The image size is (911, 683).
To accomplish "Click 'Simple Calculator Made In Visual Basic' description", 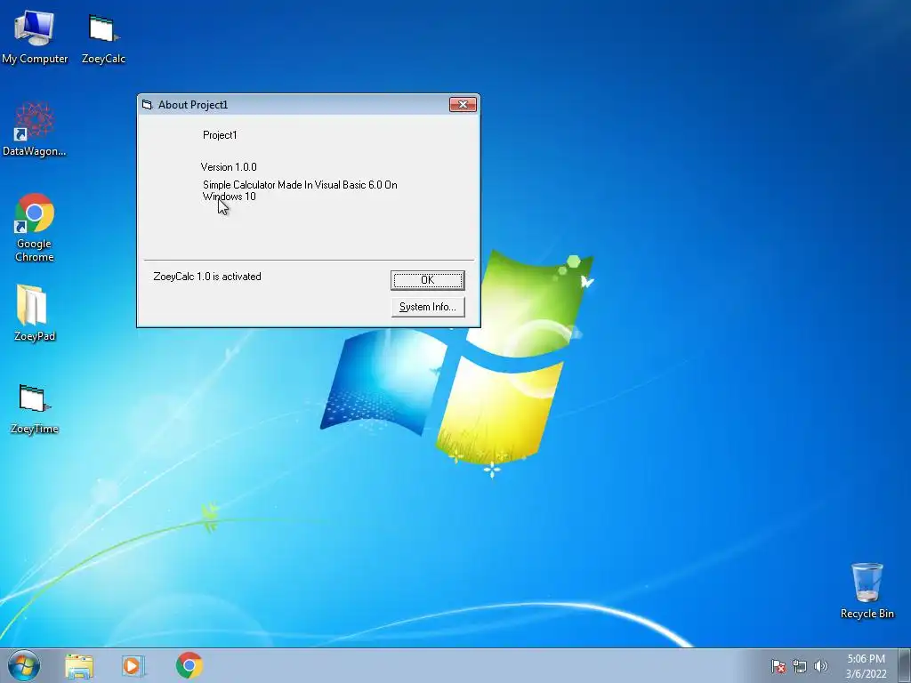I will tap(300, 190).
